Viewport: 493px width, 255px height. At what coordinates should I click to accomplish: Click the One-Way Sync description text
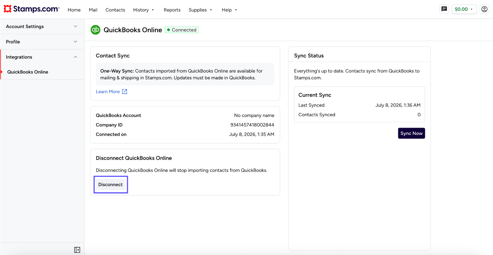tap(185, 74)
